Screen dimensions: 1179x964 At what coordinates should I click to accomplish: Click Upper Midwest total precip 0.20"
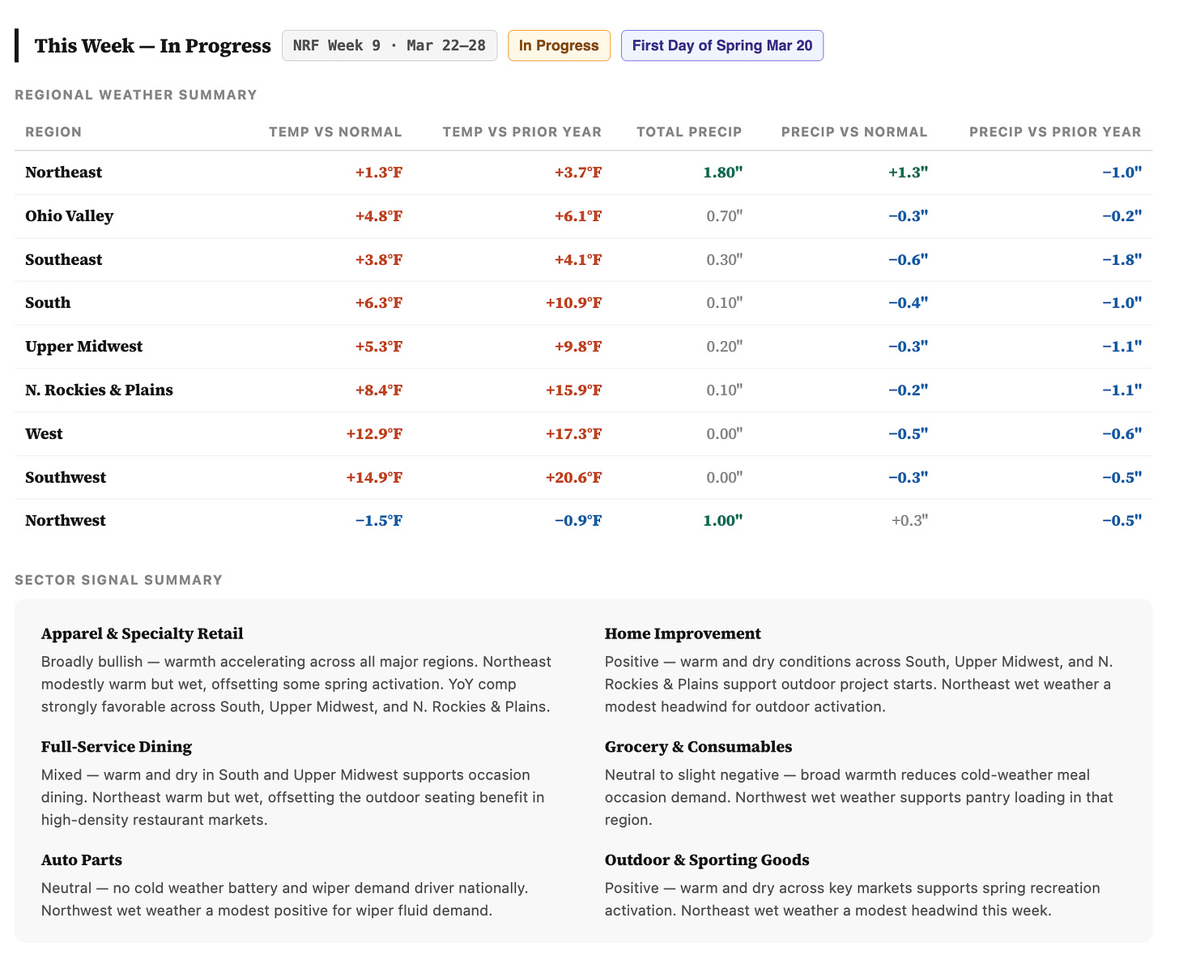pyautogui.click(x=724, y=347)
